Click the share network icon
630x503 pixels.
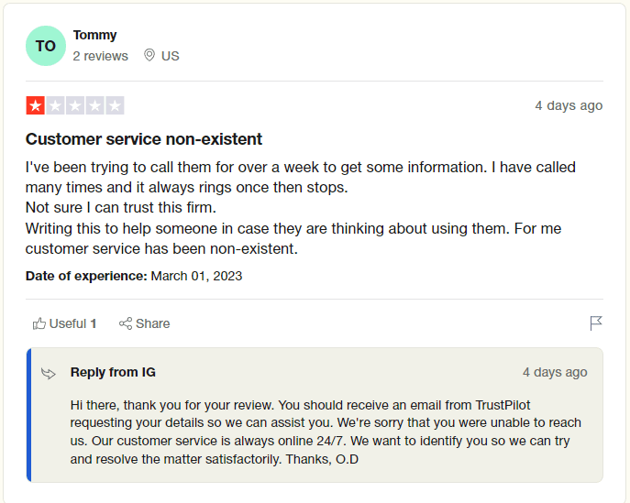[126, 323]
